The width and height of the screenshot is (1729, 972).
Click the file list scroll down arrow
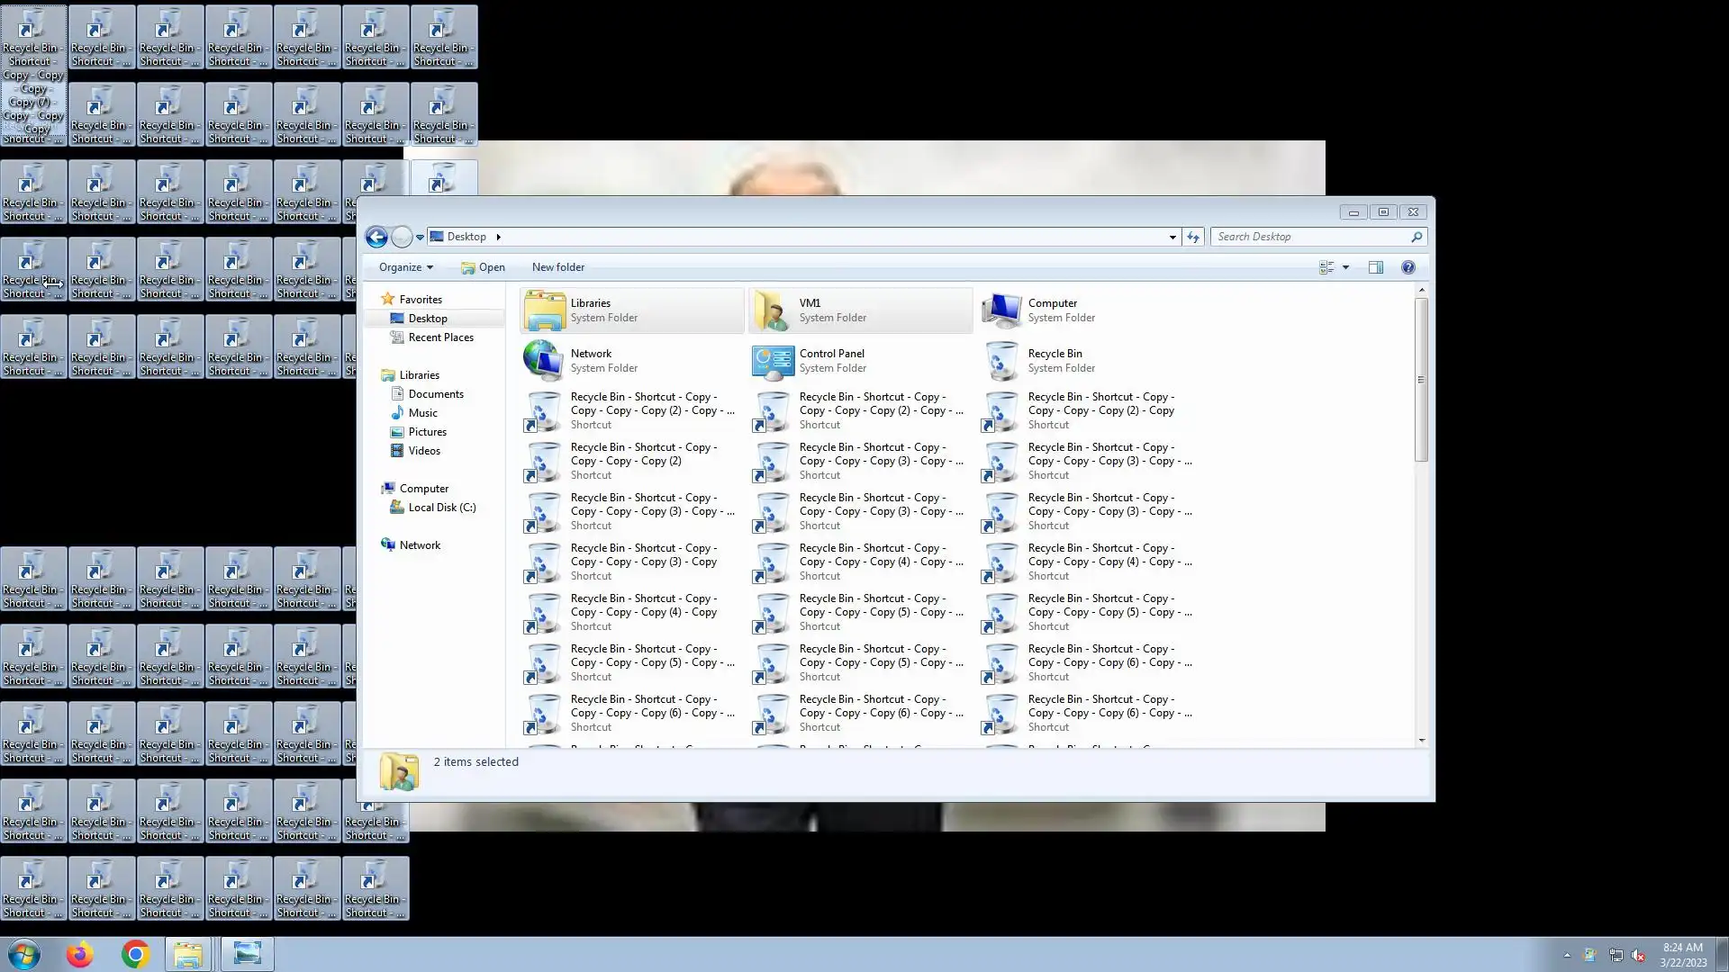pos(1421,740)
